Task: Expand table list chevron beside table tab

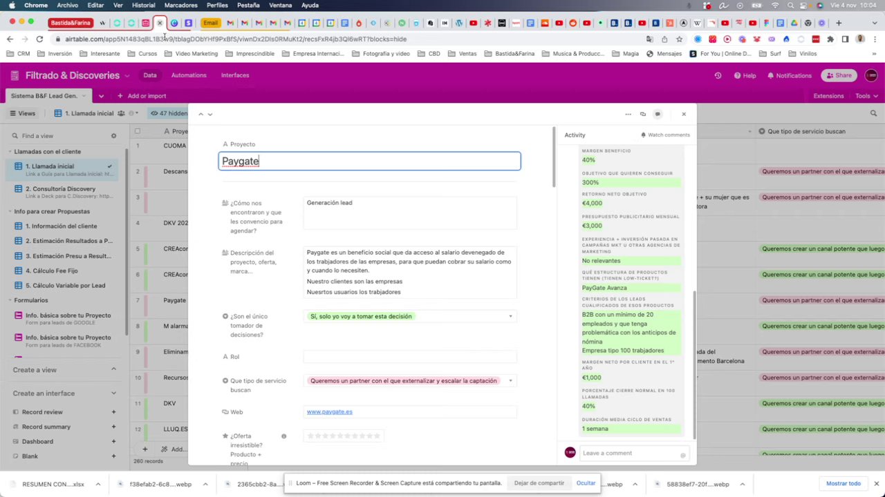Action: [x=101, y=96]
